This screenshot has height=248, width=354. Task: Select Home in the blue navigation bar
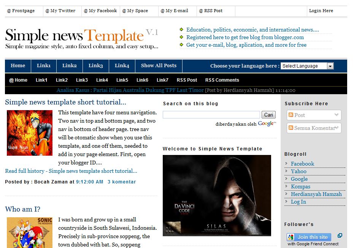17,65
